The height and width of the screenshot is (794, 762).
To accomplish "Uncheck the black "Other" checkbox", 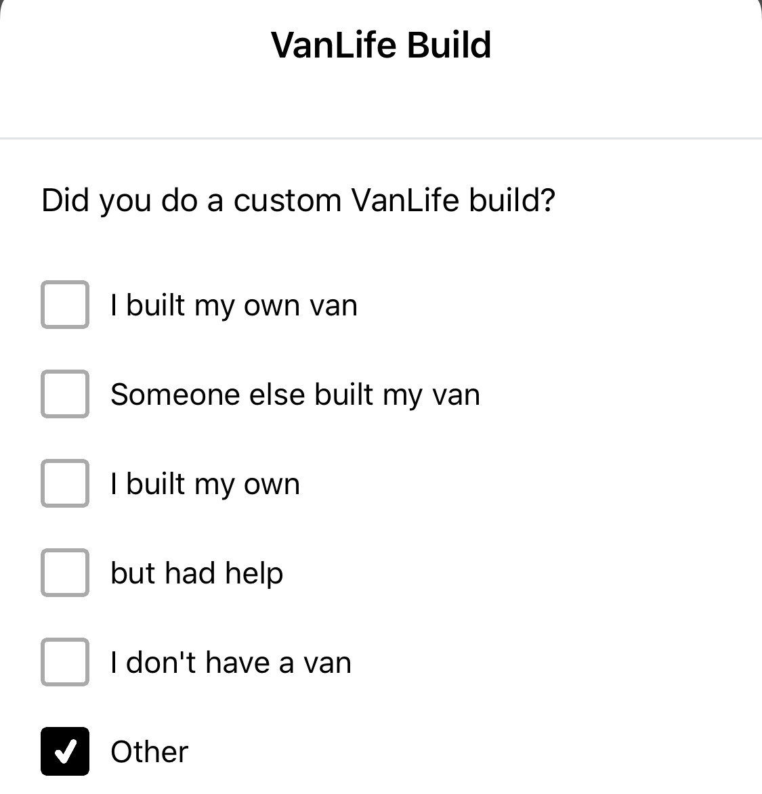I will (x=65, y=751).
